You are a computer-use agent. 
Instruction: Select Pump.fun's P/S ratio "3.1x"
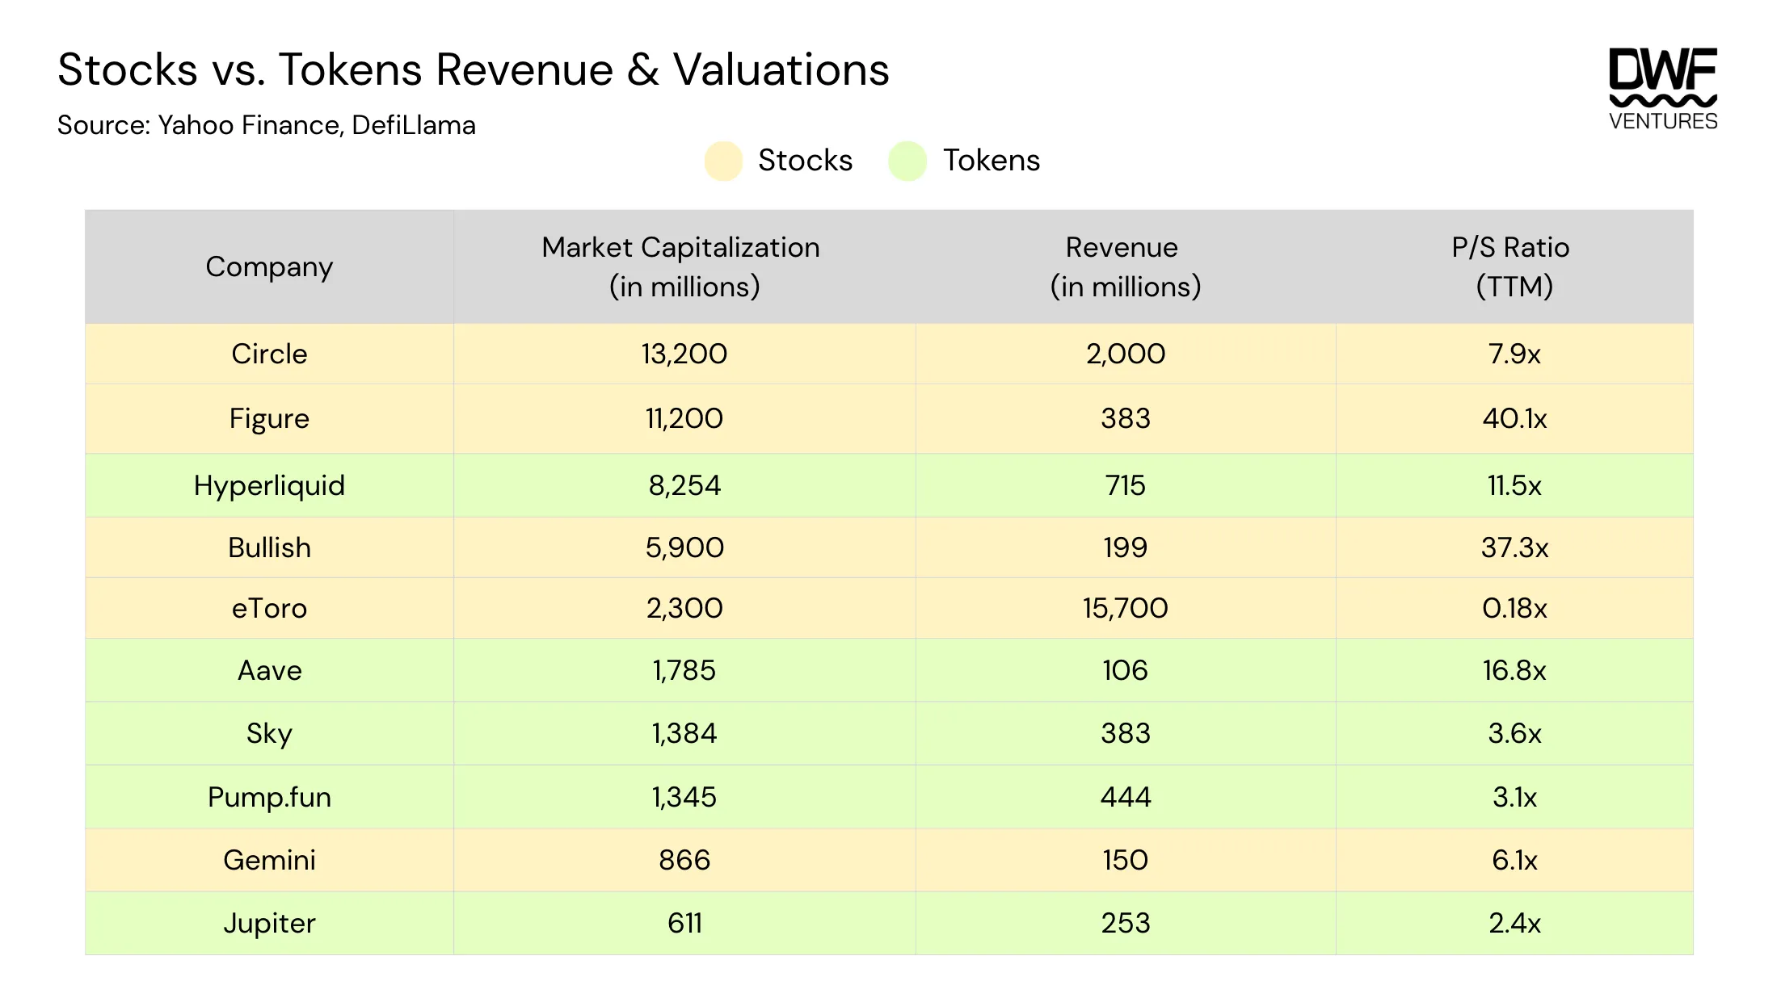[1514, 797]
